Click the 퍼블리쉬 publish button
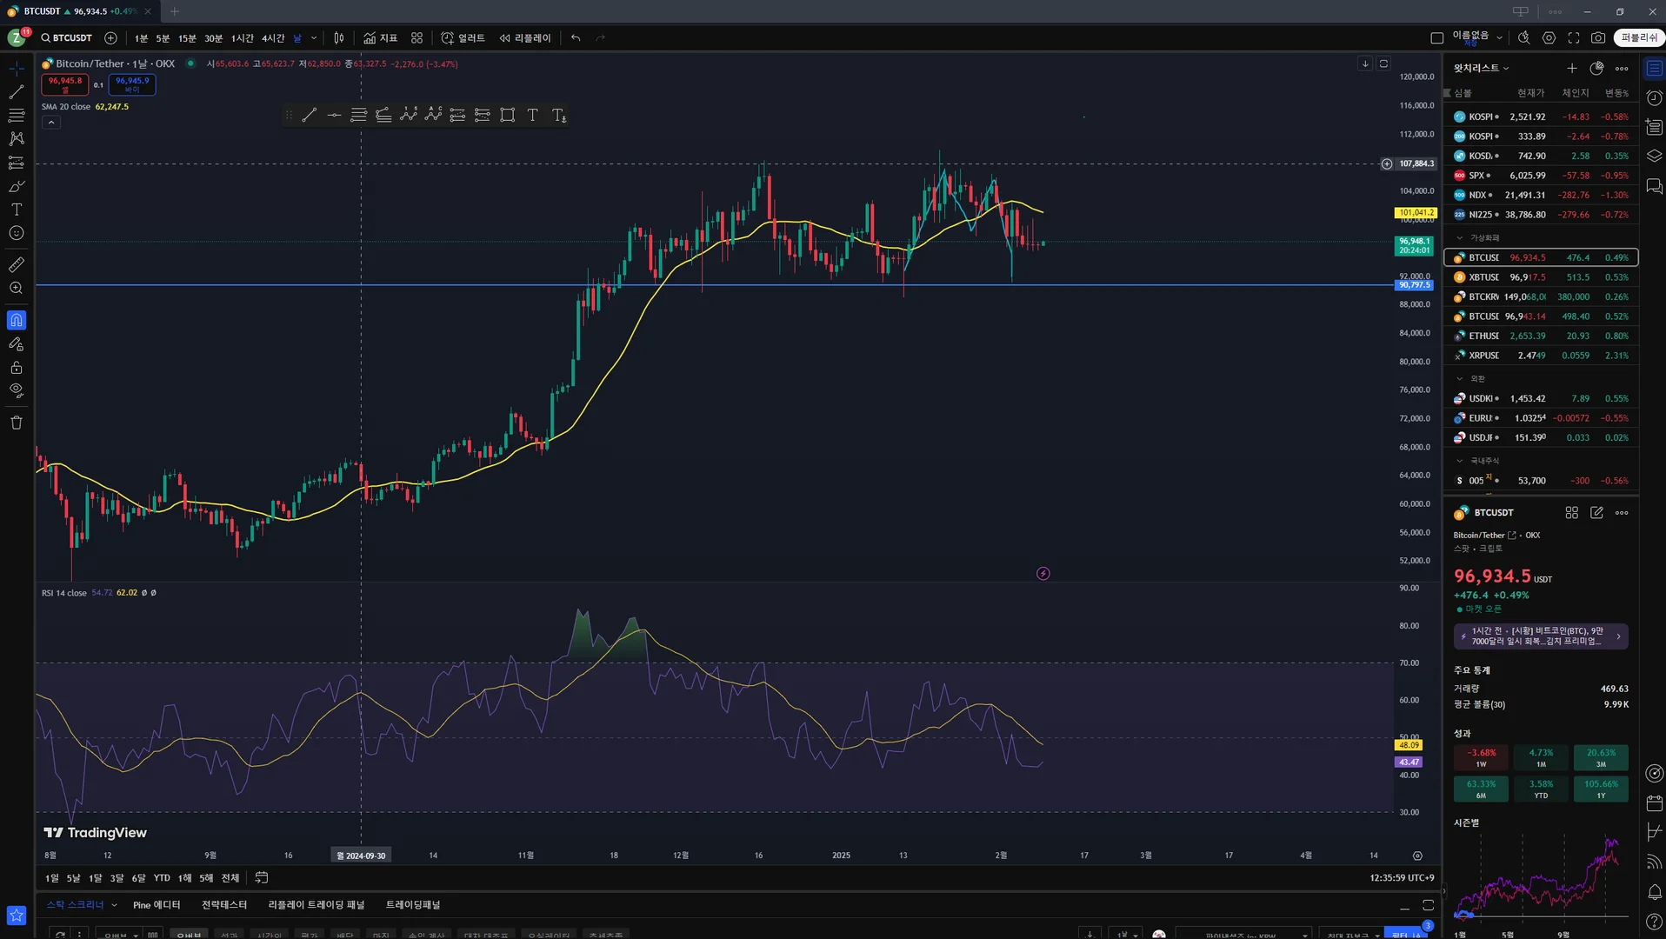 (1638, 38)
